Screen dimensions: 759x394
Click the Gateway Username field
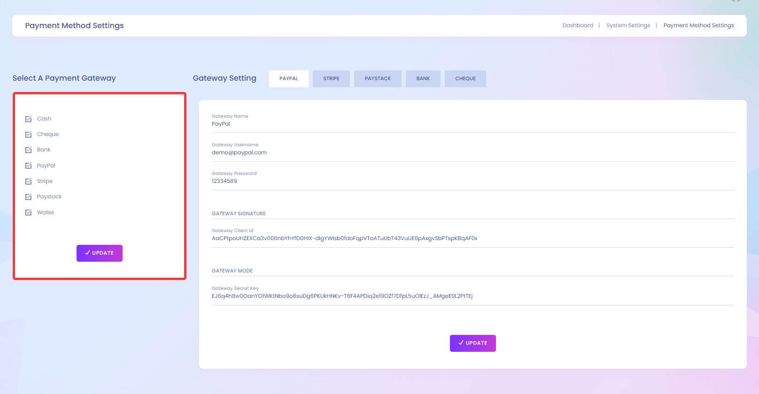point(473,152)
